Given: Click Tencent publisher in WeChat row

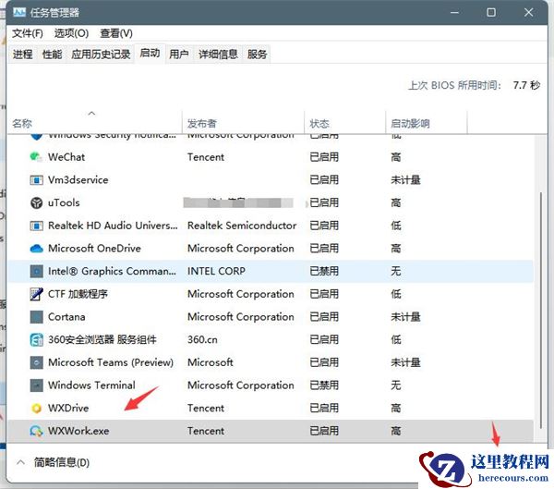Looking at the screenshot, I should [x=206, y=157].
